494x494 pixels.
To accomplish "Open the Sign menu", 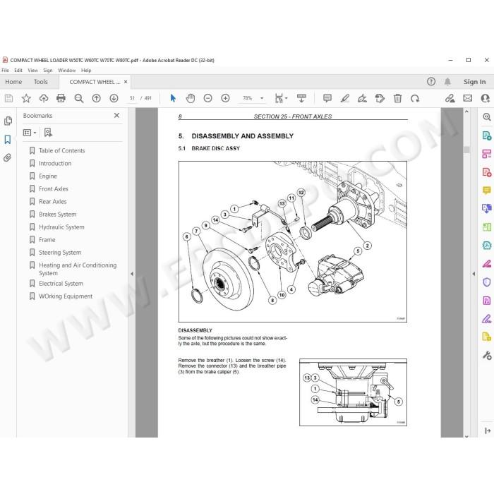I will coord(48,71).
